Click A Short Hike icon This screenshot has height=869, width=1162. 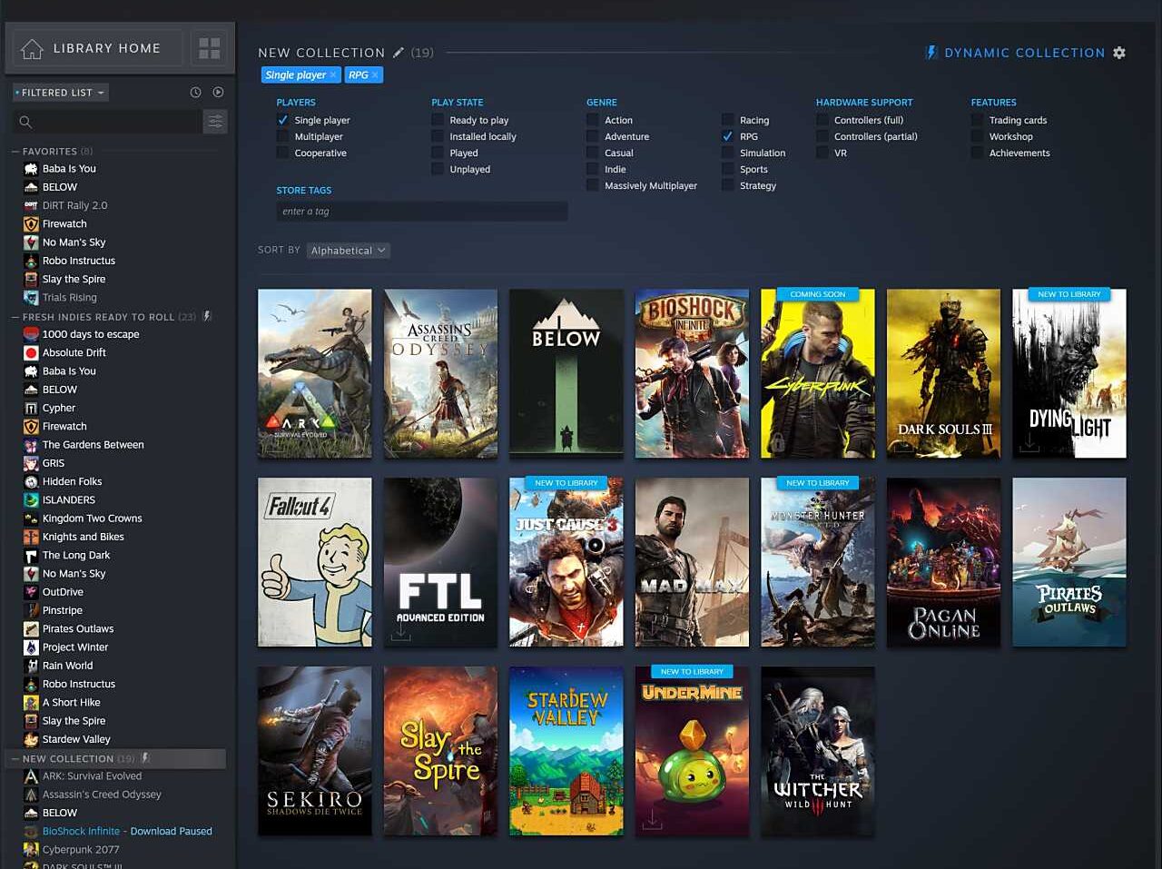pyautogui.click(x=31, y=703)
